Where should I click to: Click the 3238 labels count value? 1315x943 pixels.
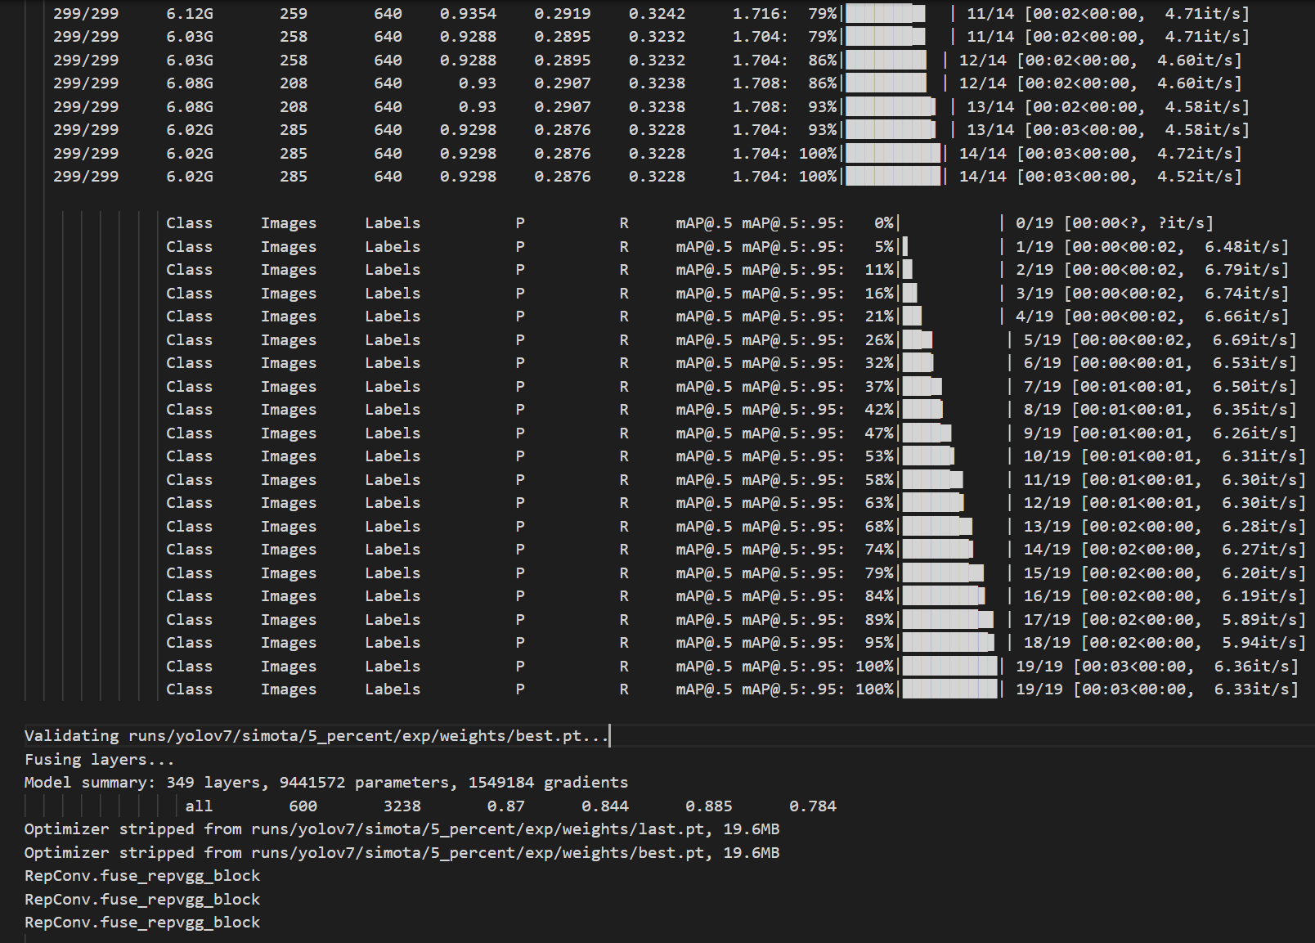point(402,806)
